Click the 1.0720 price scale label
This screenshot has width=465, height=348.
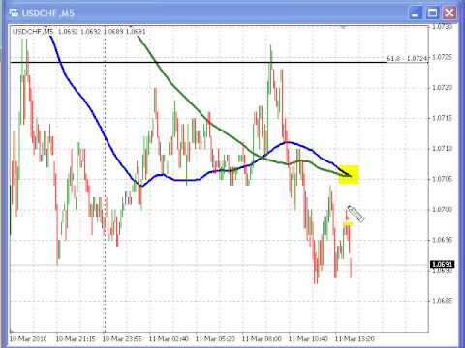[442, 88]
